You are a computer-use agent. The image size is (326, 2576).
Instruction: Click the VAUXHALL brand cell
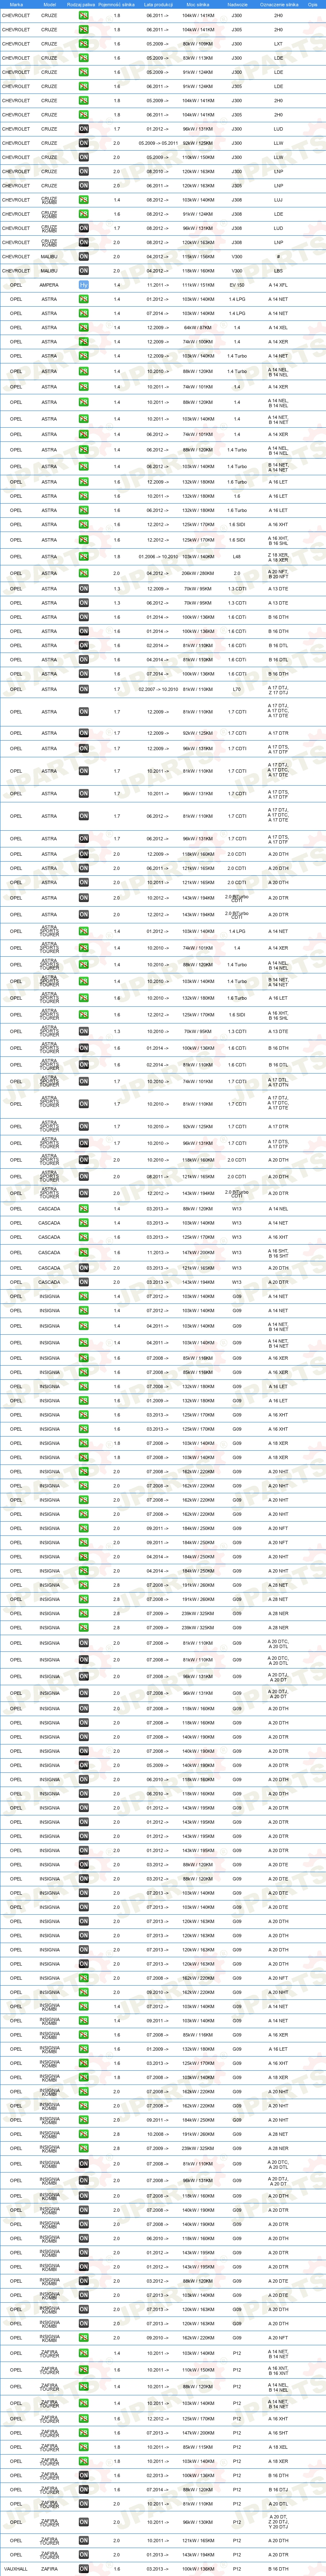coord(16,2569)
